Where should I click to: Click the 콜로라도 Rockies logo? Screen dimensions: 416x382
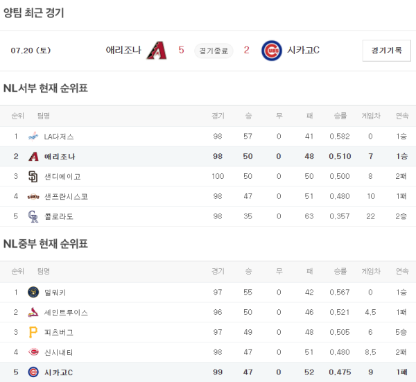coord(33,216)
